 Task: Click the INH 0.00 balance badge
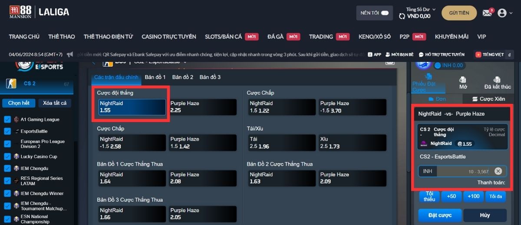pyautogui.click(x=449, y=65)
